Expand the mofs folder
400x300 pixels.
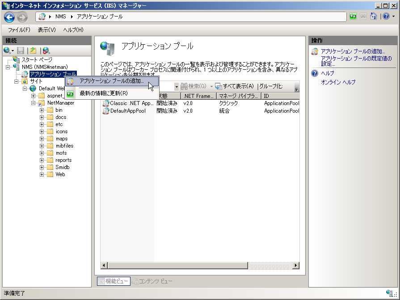[x=42, y=153]
